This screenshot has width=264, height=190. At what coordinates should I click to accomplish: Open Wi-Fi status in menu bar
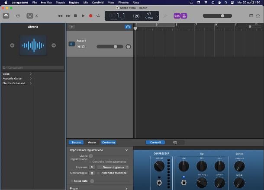(x=206, y=3)
